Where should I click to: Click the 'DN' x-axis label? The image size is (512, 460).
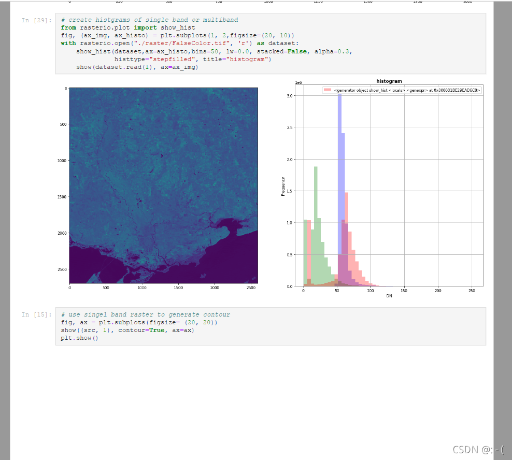[389, 296]
